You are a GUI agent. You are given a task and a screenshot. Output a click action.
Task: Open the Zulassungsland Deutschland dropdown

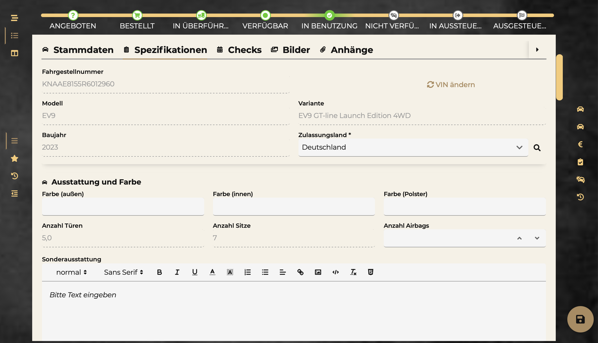(x=413, y=147)
